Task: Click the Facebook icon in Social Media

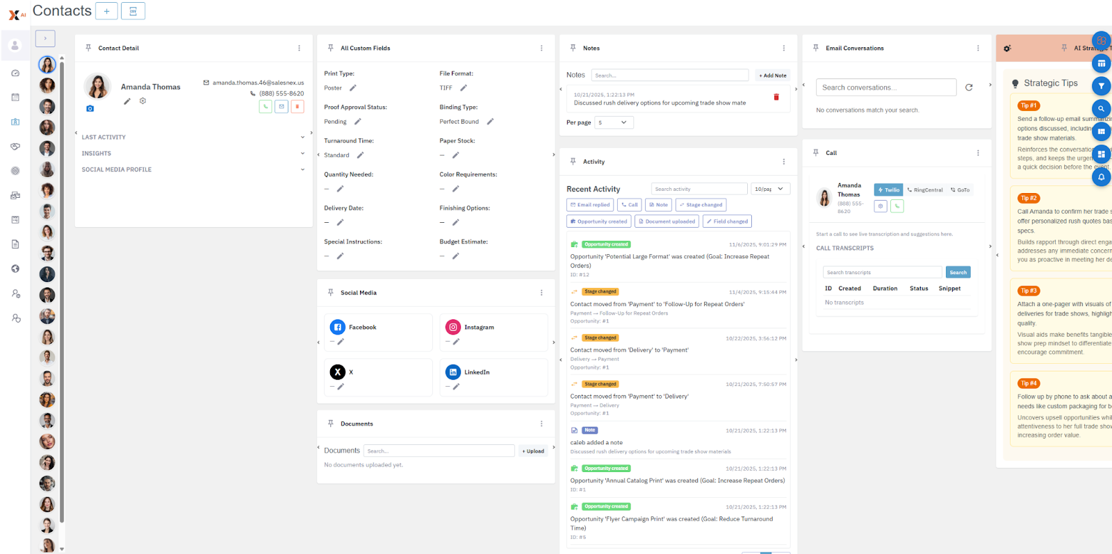Action: (338, 327)
